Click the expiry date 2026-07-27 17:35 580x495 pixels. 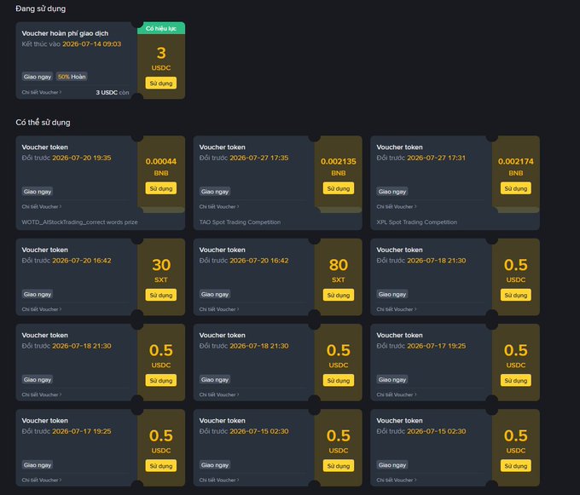[x=259, y=158]
